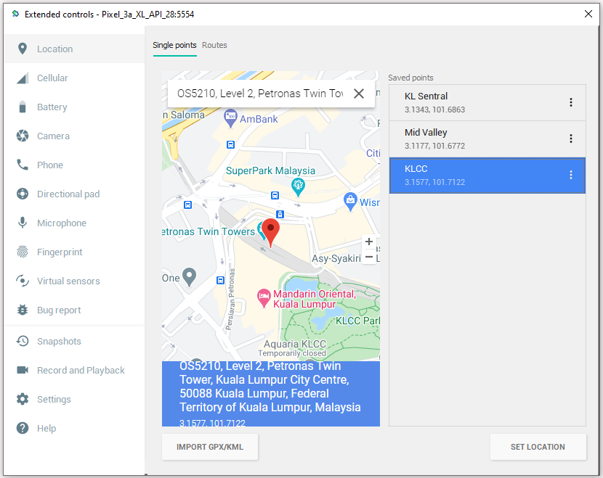Click Import GPX/KML button
603x478 pixels.
(x=210, y=447)
